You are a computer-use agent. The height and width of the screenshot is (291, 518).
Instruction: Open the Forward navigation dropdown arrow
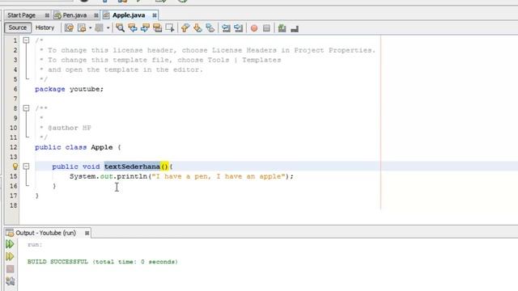(108, 28)
